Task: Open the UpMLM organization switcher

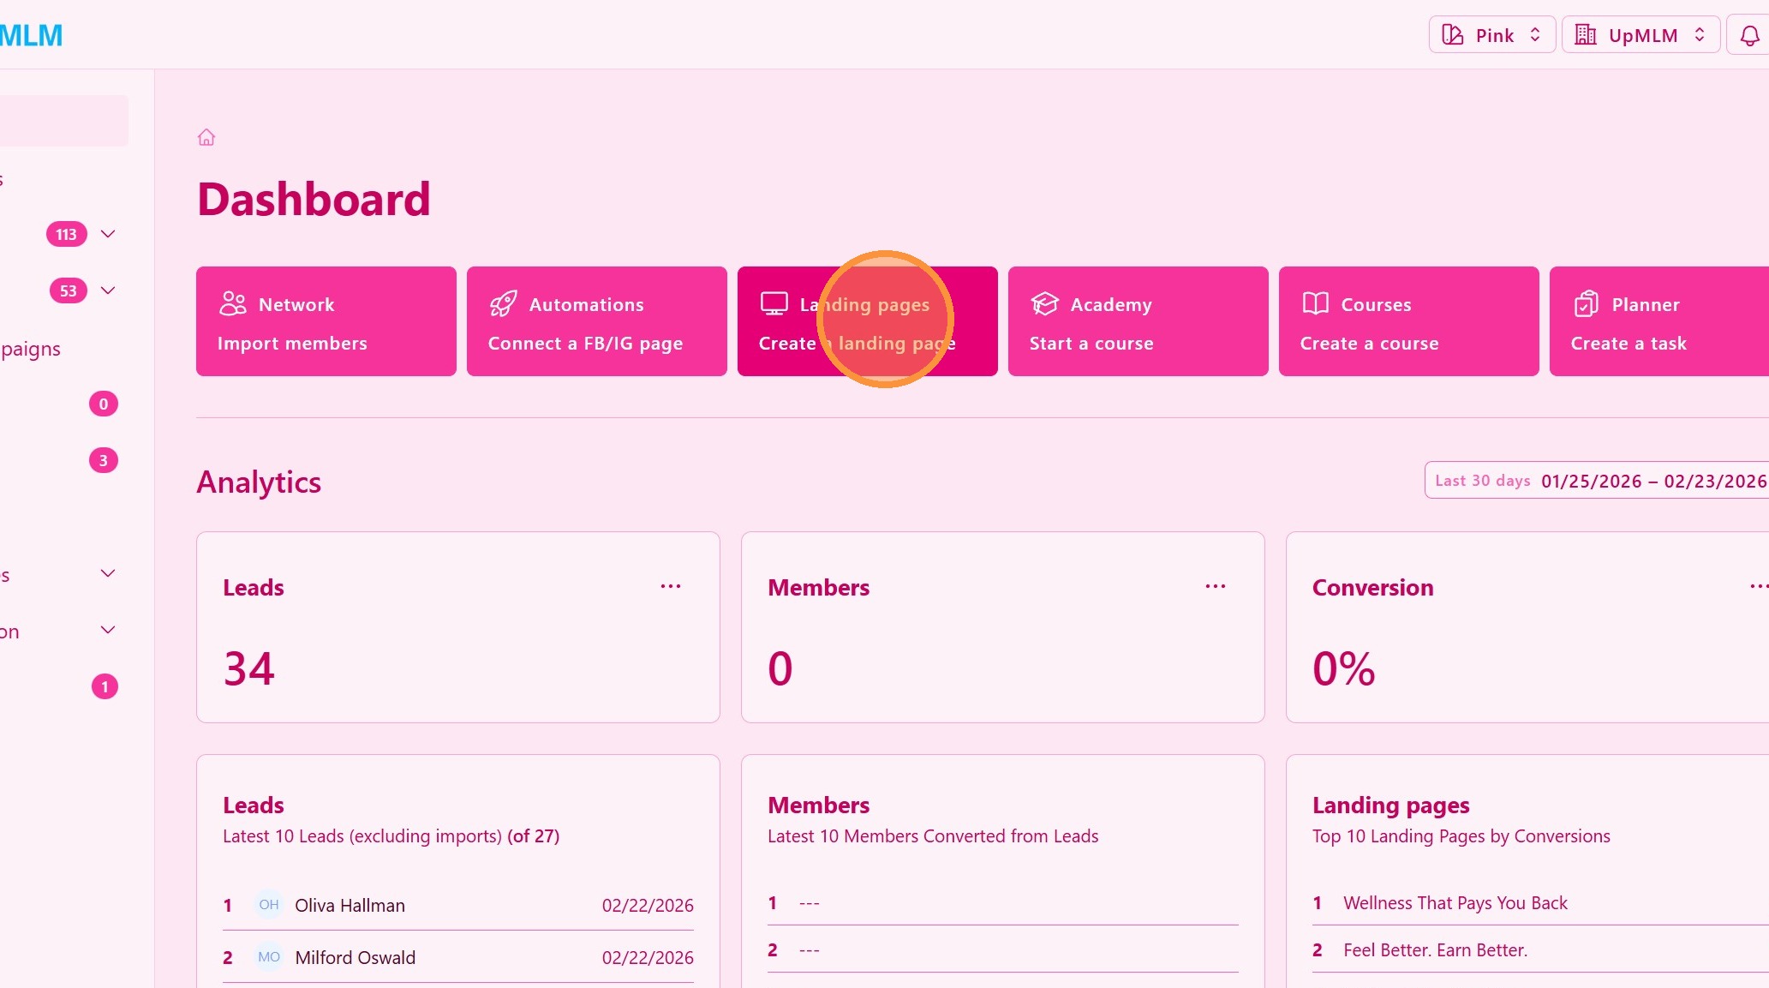Action: 1641,35
